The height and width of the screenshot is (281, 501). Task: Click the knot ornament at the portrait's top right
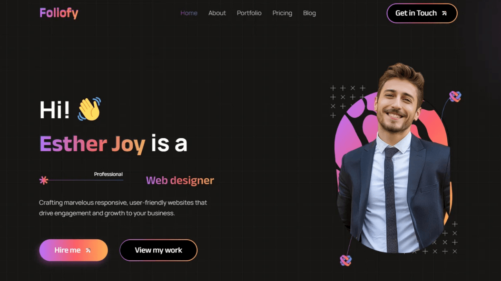(455, 96)
